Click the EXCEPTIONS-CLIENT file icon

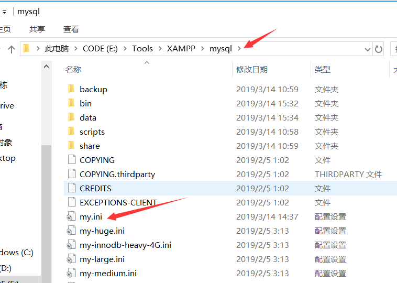point(72,202)
